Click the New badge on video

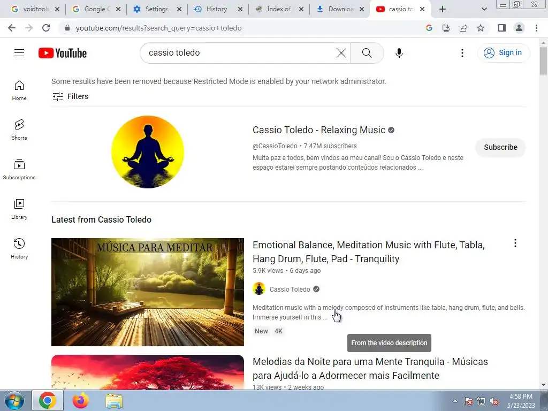[261, 331]
